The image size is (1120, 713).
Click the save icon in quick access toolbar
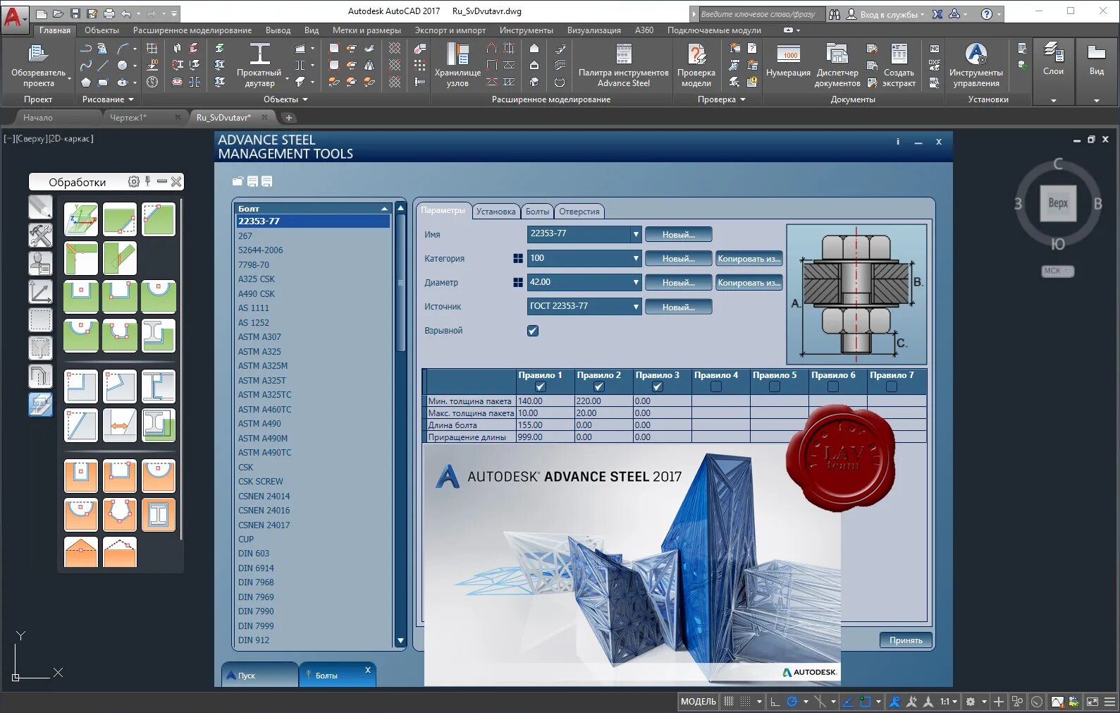tap(75, 13)
